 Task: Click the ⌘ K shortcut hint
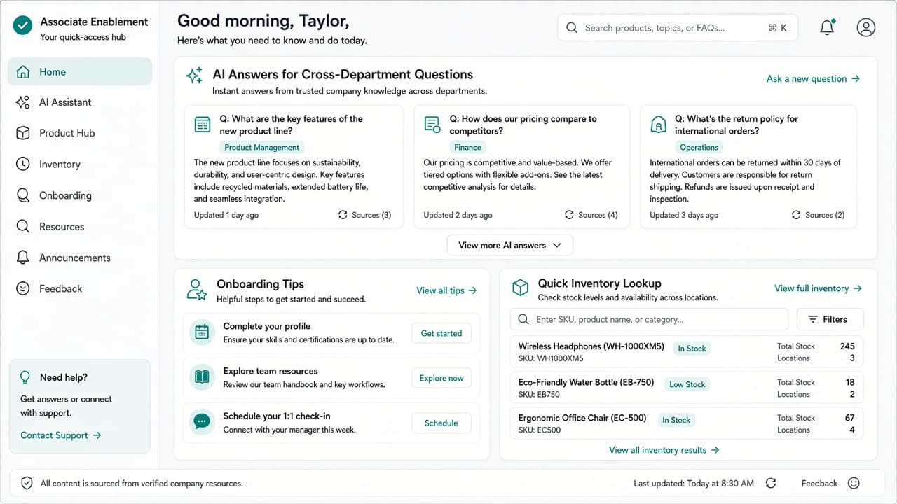(x=777, y=28)
